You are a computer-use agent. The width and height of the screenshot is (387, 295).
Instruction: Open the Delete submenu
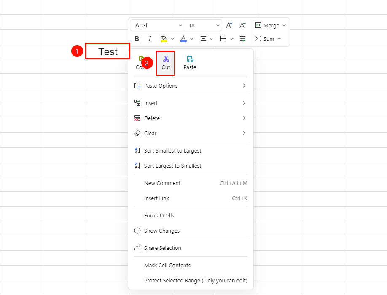click(x=191, y=118)
